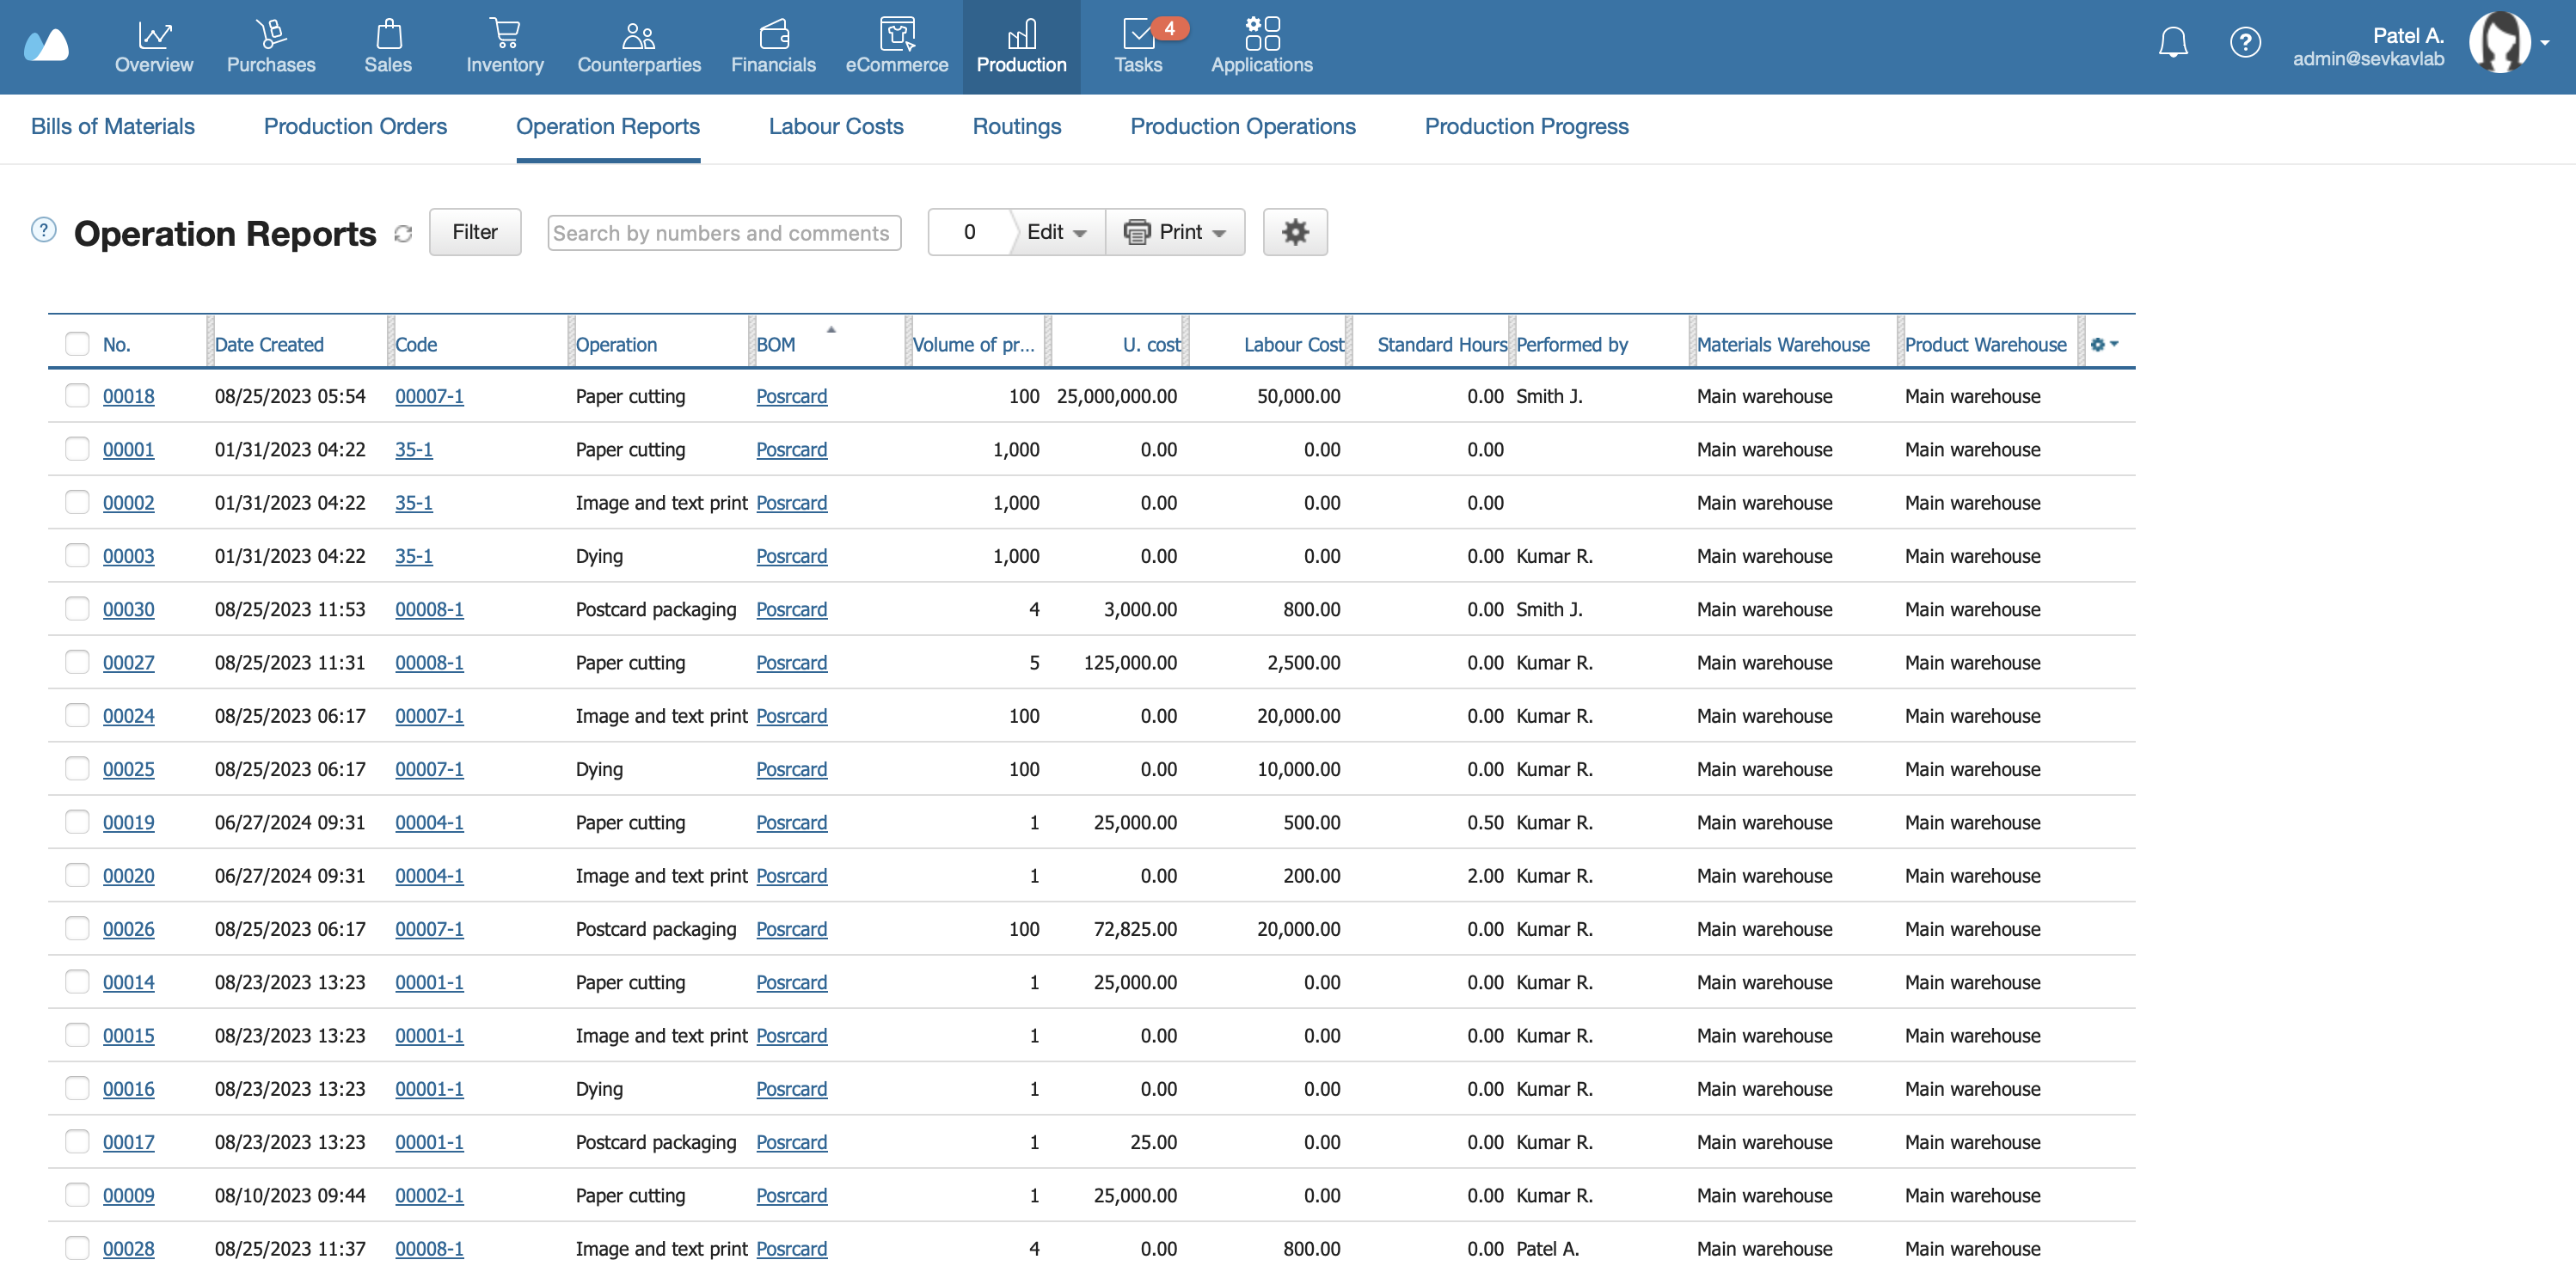Click the app logo in the top-left corner

pyautogui.click(x=46, y=44)
